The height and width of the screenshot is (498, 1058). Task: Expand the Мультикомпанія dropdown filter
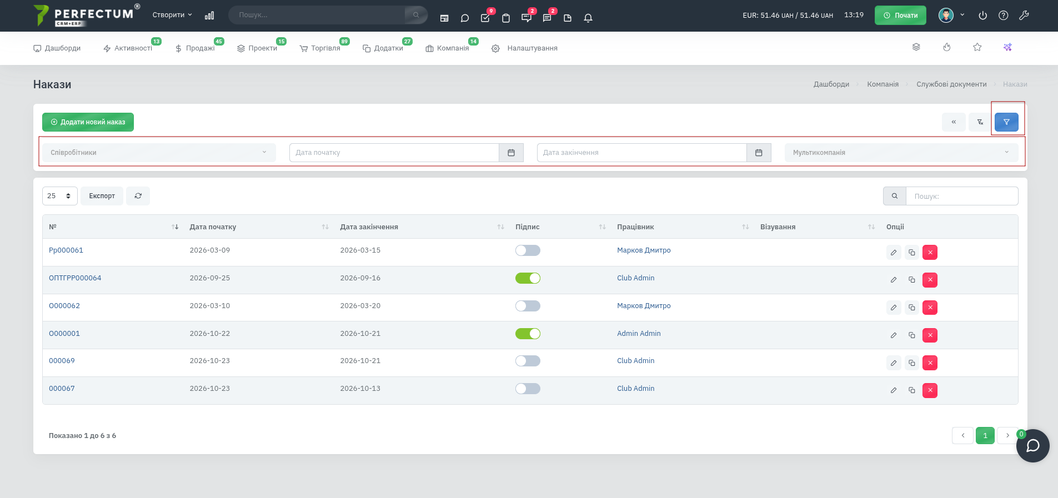[x=901, y=153]
